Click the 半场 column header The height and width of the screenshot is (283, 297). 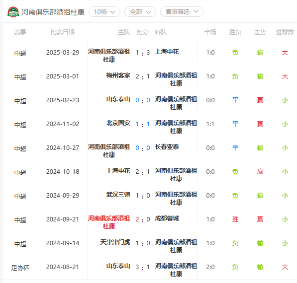(210, 32)
